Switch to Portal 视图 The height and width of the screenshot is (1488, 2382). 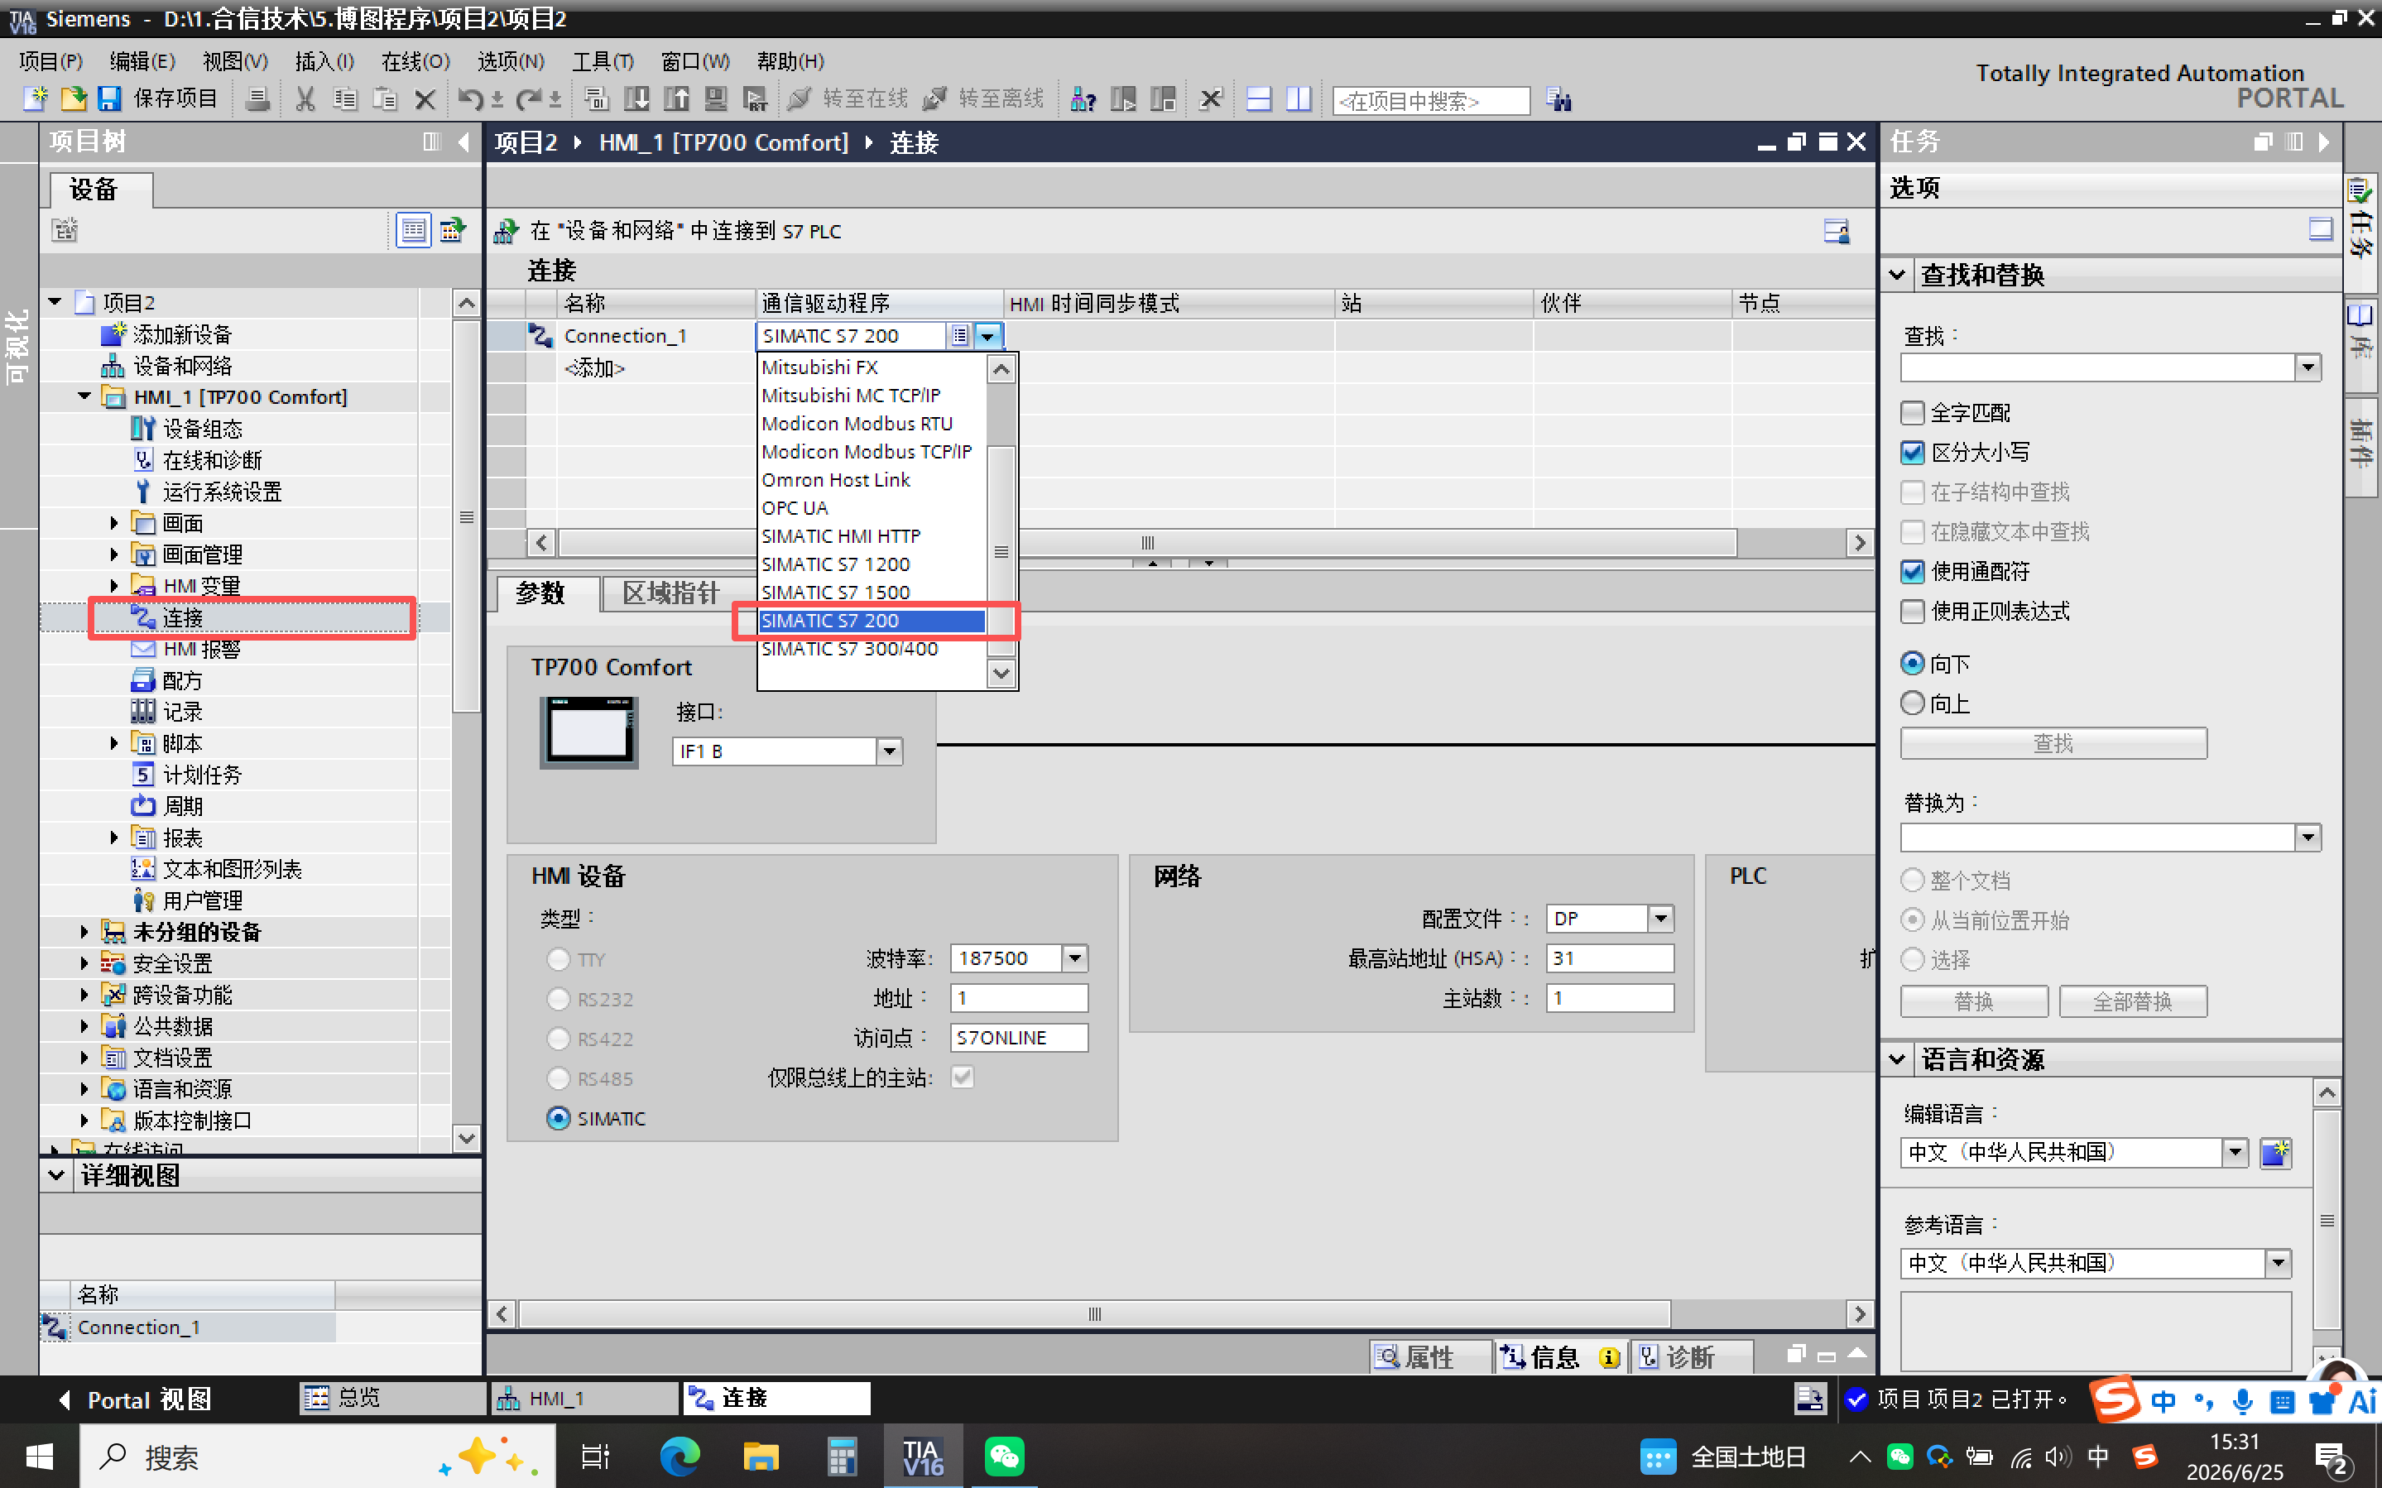pyautogui.click(x=135, y=1399)
